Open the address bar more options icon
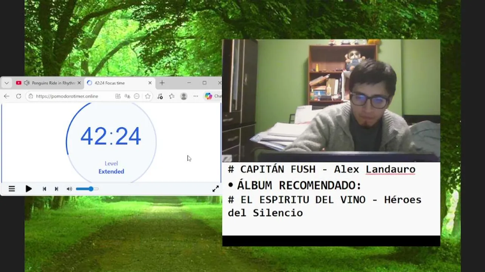The image size is (485, 272). click(137, 96)
